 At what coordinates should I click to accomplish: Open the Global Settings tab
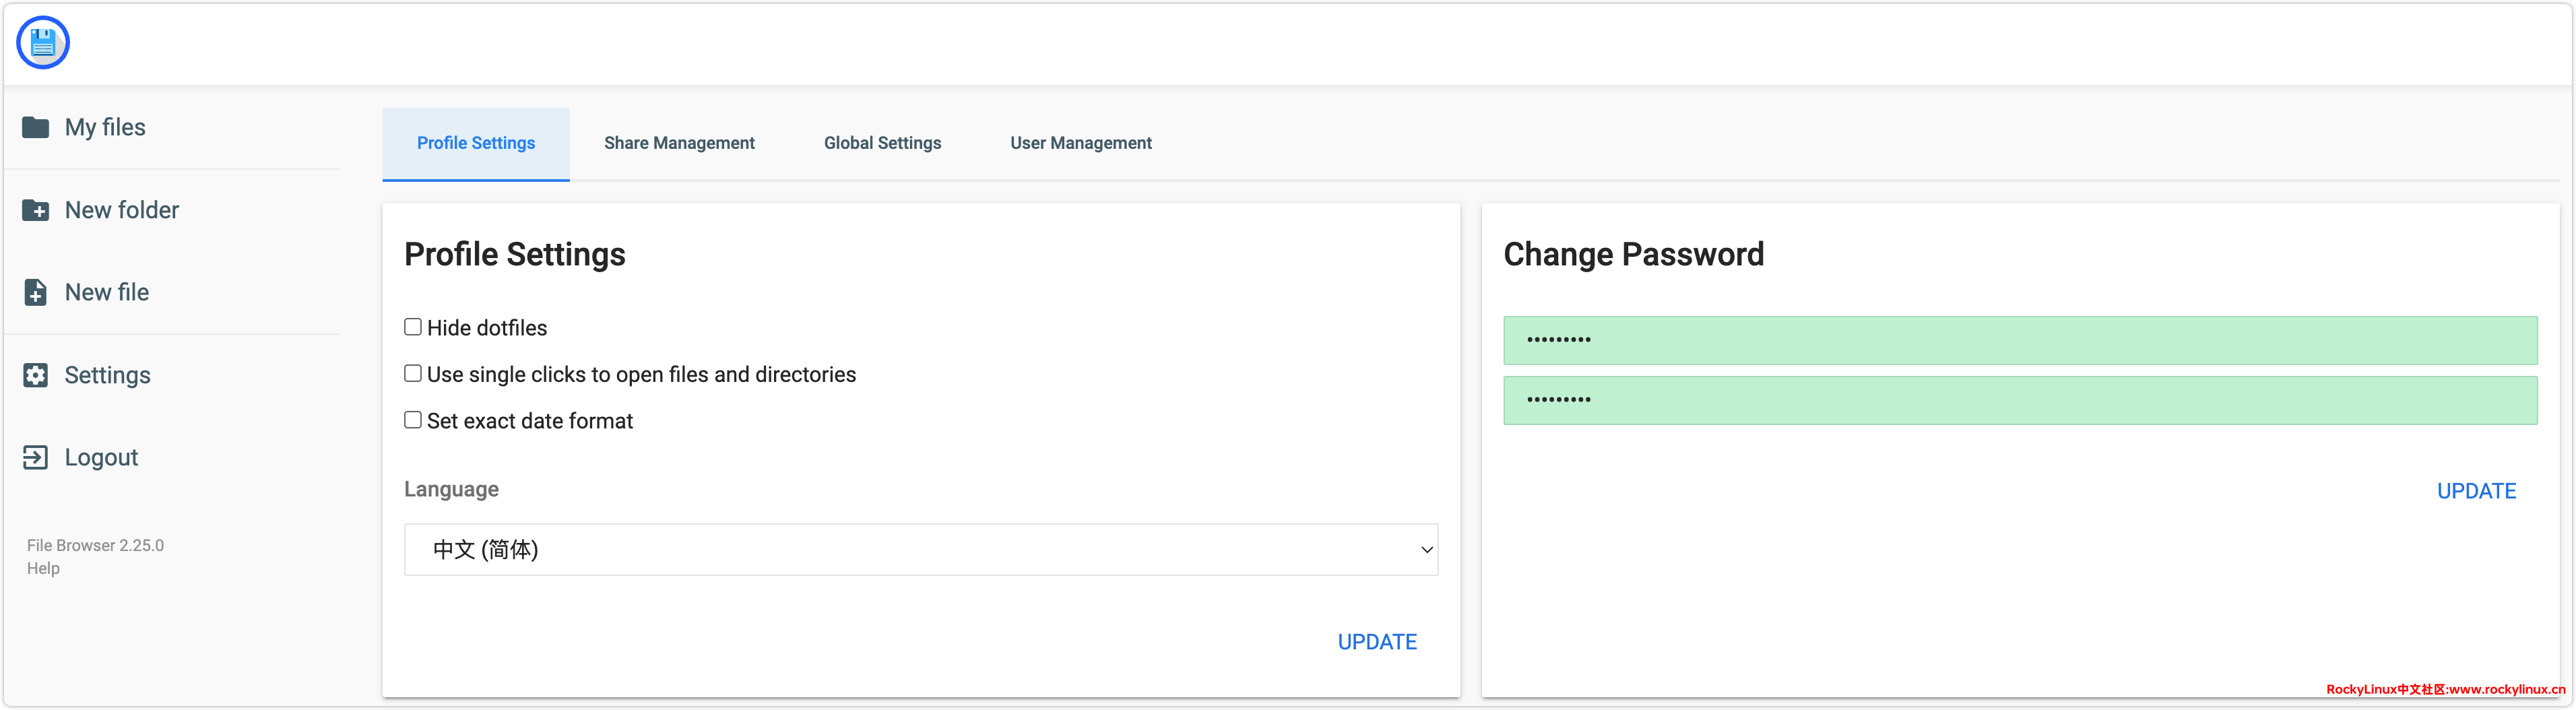tap(882, 143)
